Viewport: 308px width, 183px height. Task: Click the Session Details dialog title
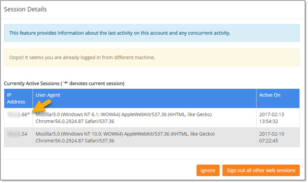[25, 9]
